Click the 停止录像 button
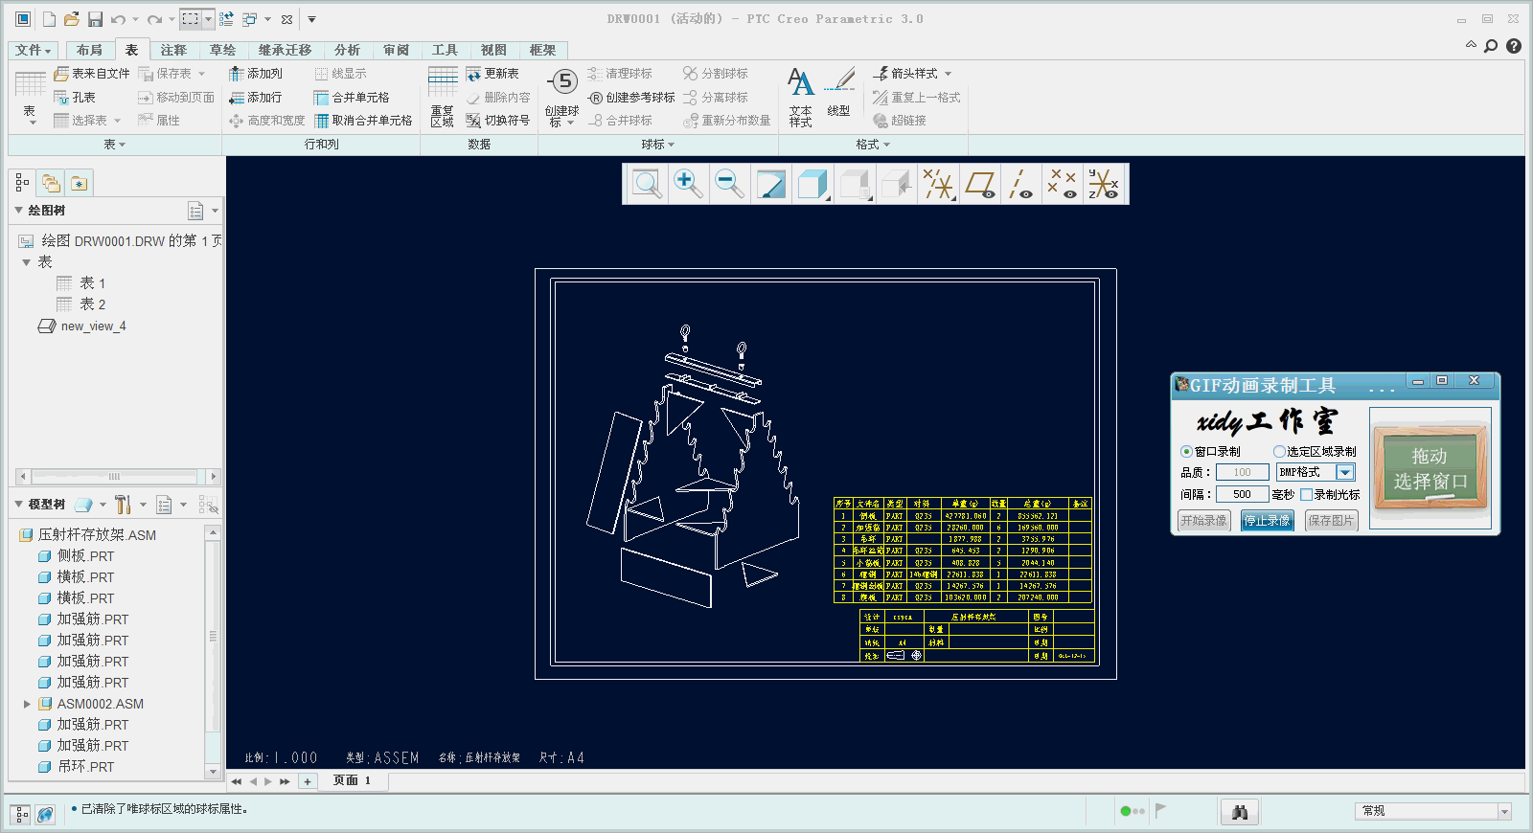This screenshot has width=1533, height=833. tap(1268, 521)
